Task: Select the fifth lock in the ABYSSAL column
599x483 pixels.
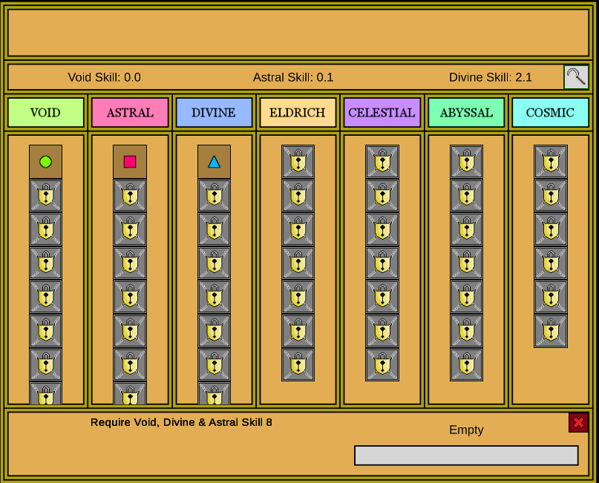Action: click(466, 297)
